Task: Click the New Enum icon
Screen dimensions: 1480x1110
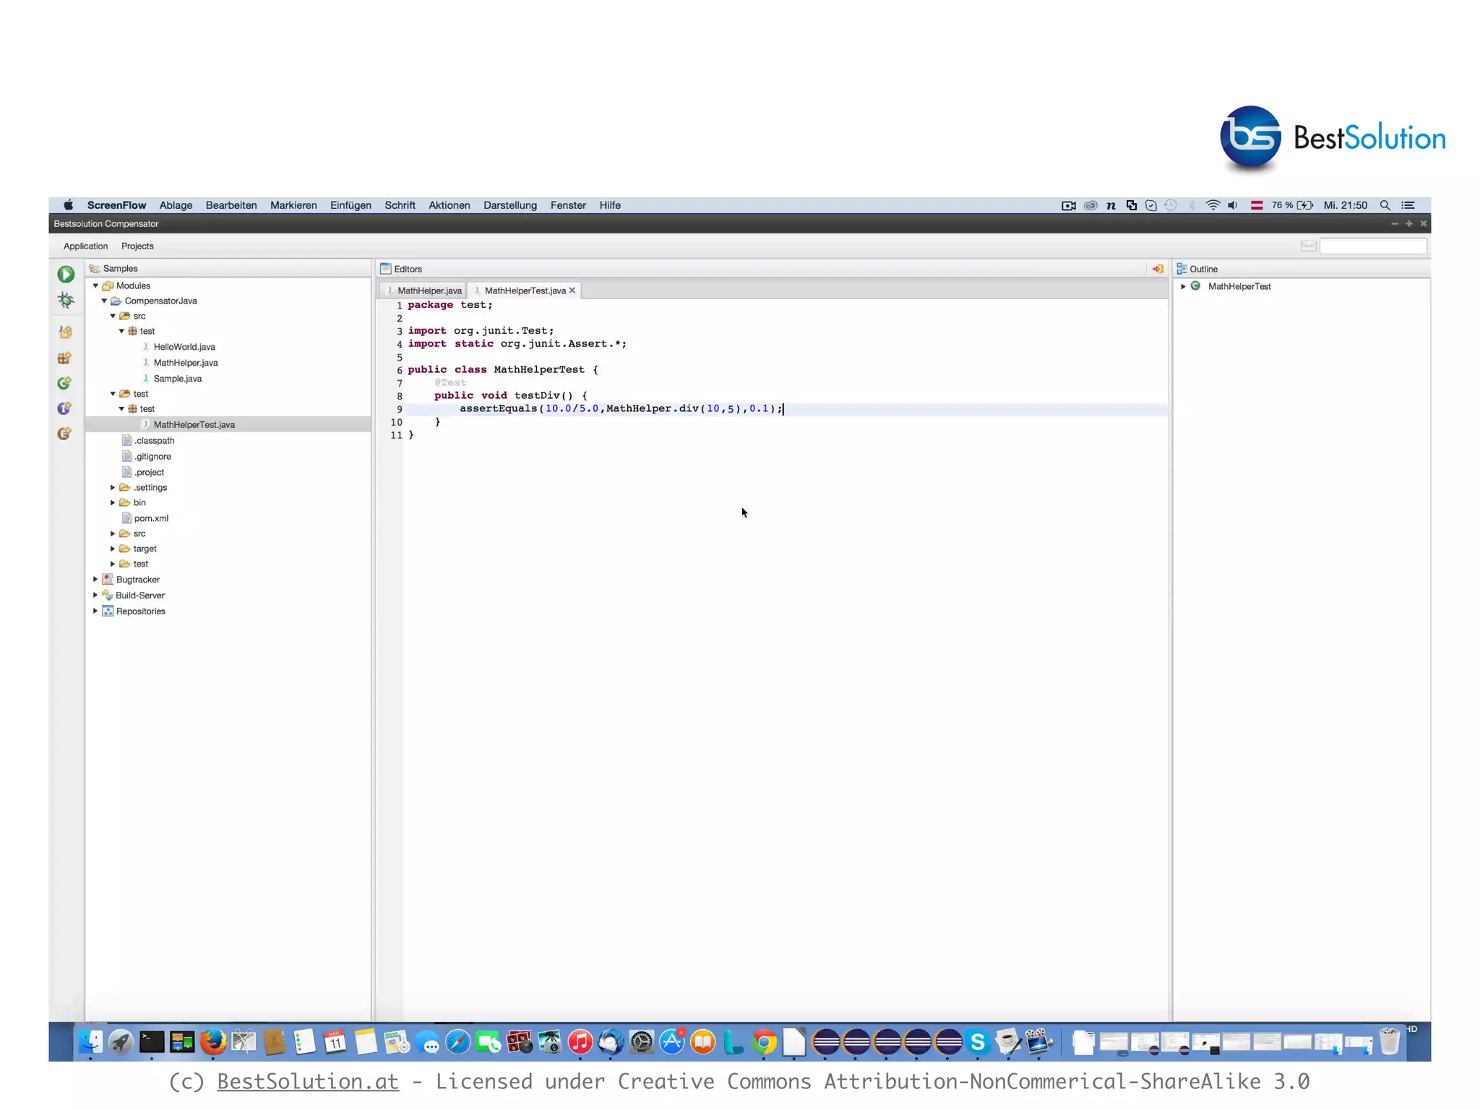Action: 65,434
